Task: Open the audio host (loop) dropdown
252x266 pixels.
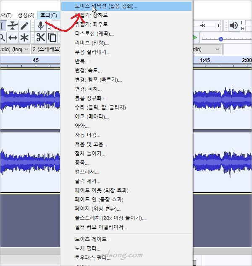Action: coord(15,49)
